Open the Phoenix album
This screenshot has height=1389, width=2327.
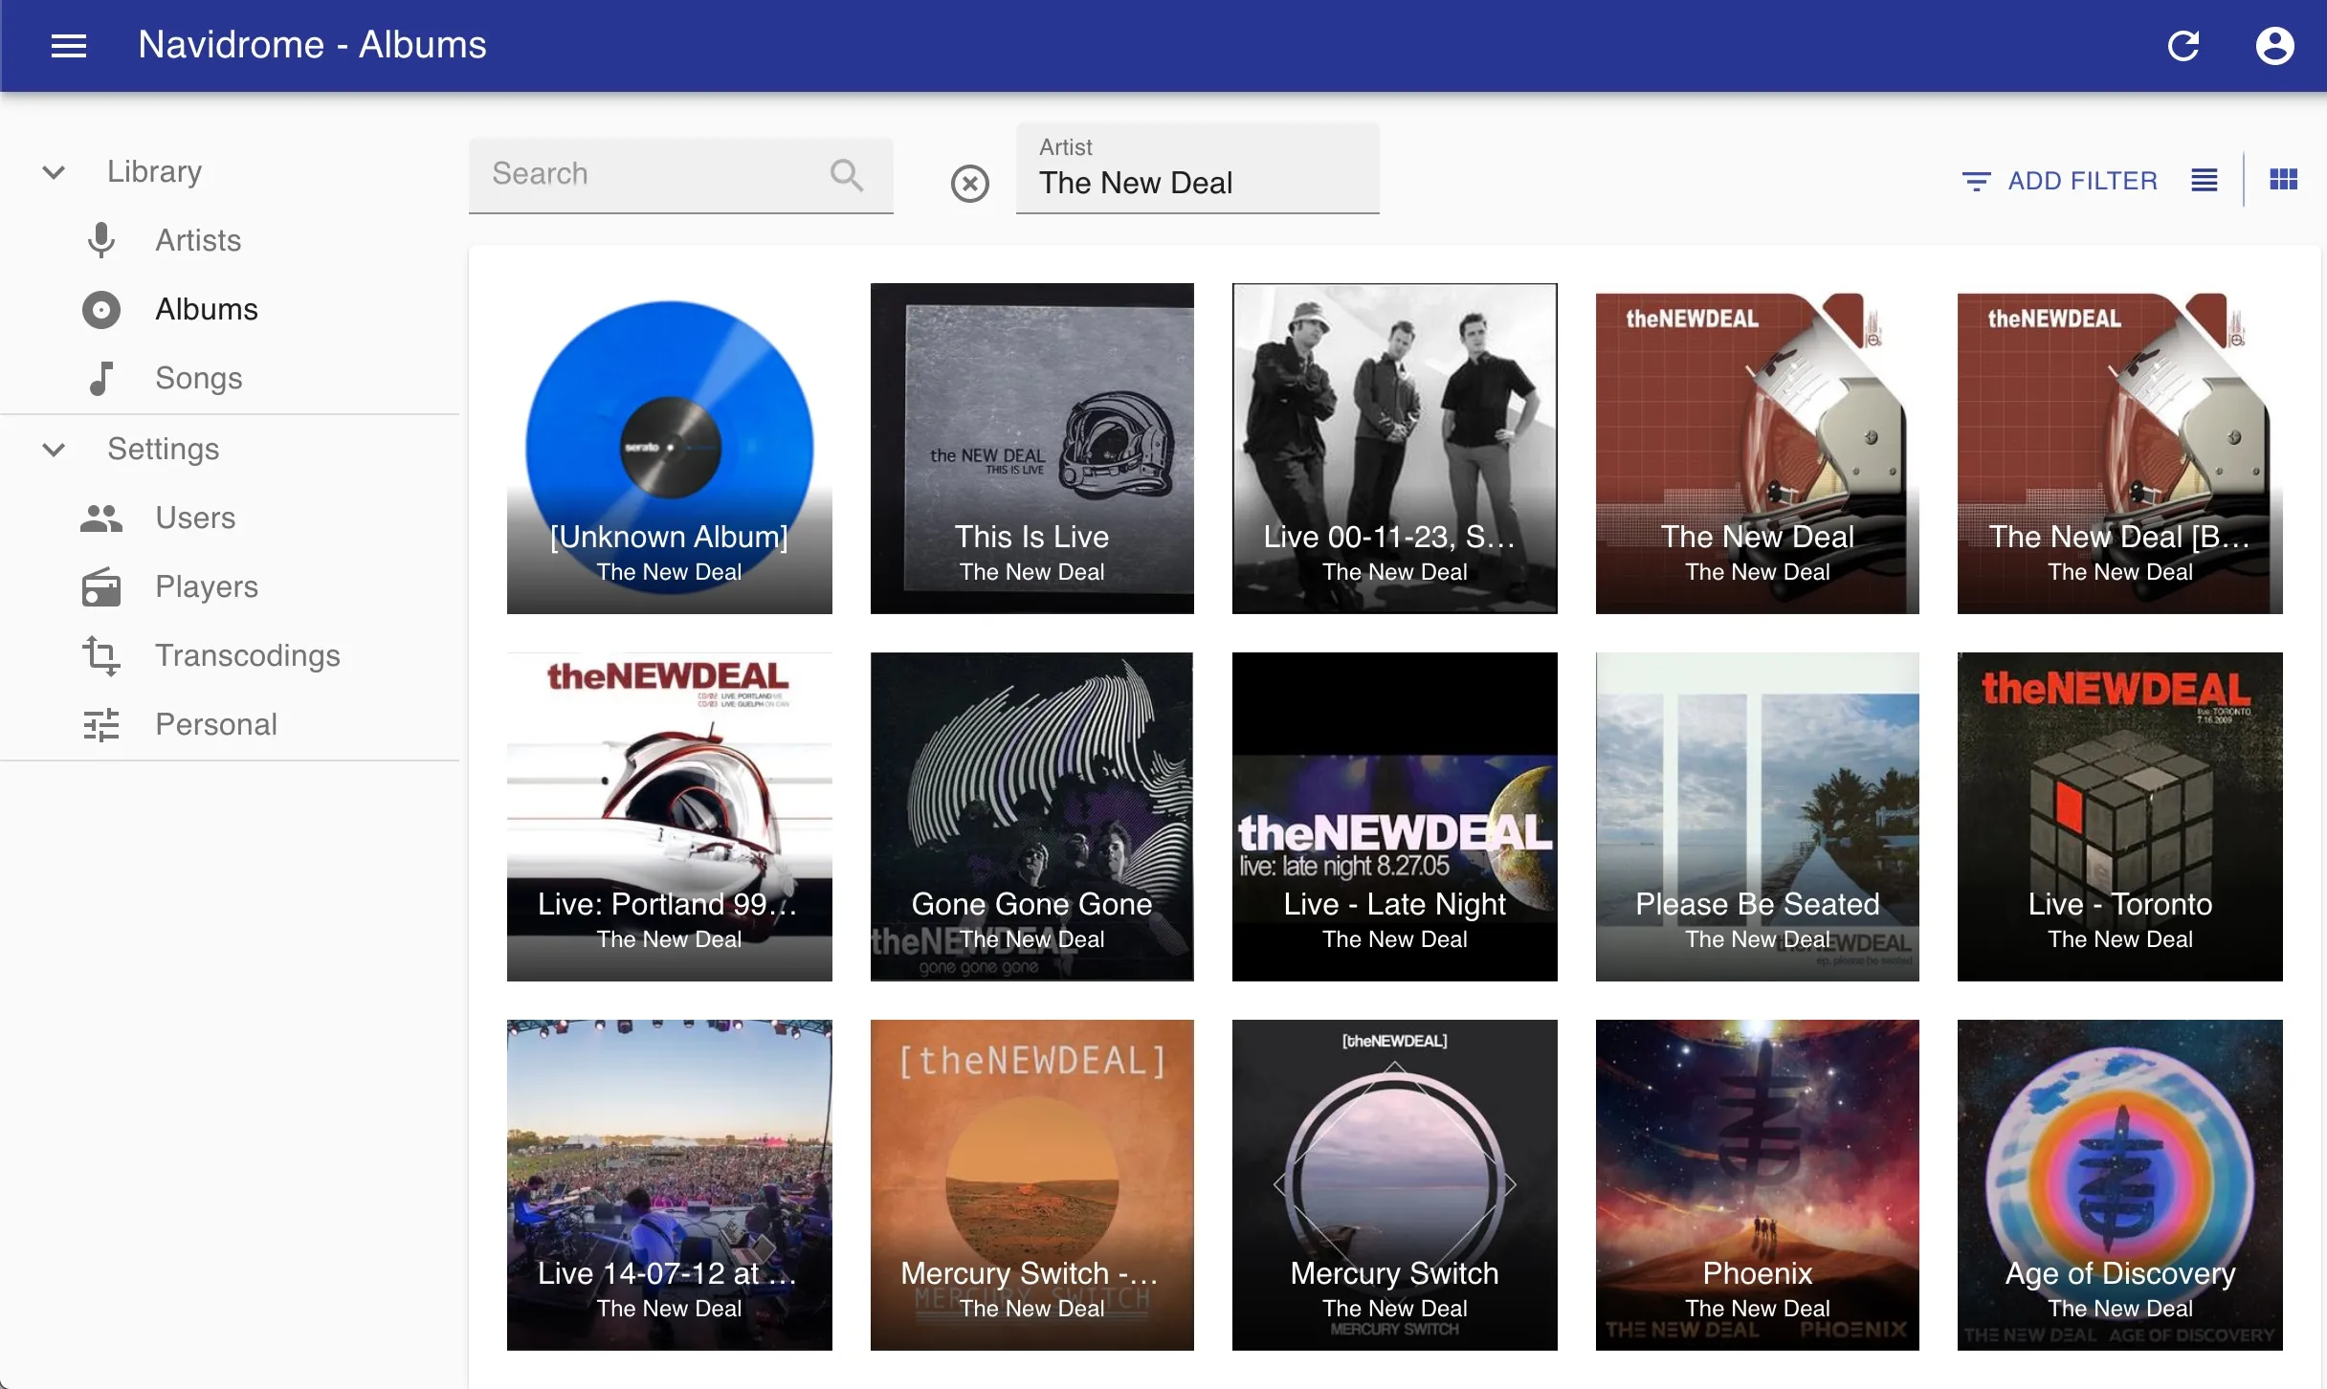pyautogui.click(x=1757, y=1184)
